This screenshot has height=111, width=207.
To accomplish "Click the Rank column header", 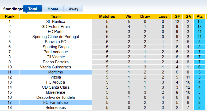I will click(x=10, y=17).
